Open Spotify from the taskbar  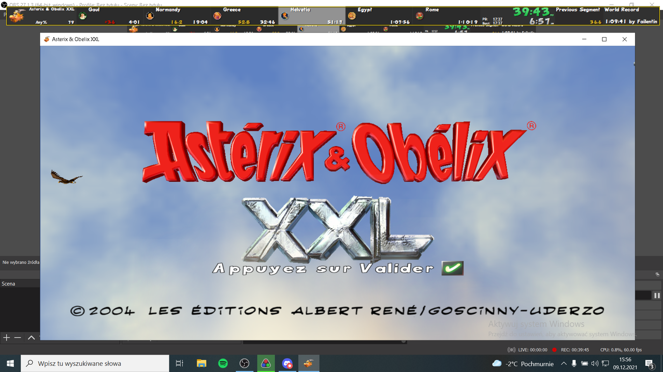tap(223, 363)
